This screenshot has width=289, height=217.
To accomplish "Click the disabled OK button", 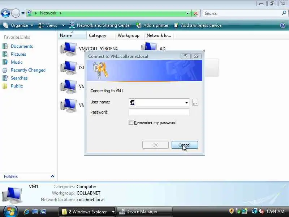I will tap(155, 145).
